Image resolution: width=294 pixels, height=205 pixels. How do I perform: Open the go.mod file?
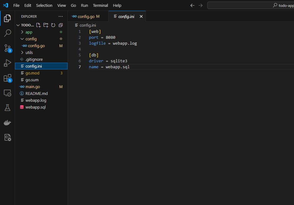[41, 73]
